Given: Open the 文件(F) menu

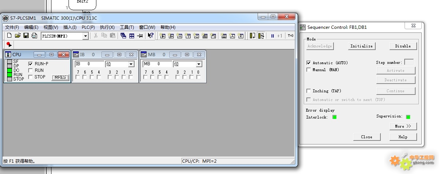Looking at the screenshot, I should coord(12,27).
